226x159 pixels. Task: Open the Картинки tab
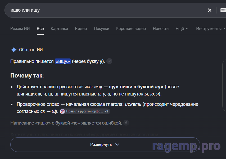click(59, 29)
